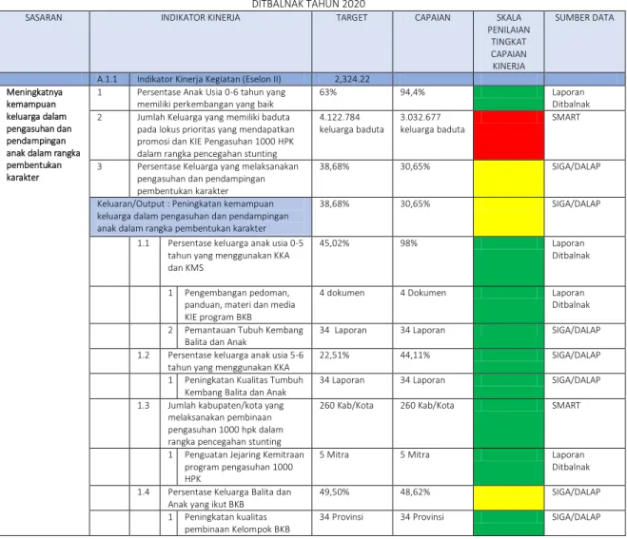Click the Penguatan Jejaring Kemitraan cell

[244, 467]
